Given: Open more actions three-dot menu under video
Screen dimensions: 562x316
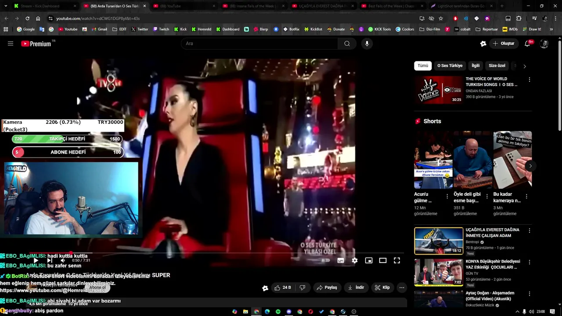Looking at the screenshot, I should [402, 287].
